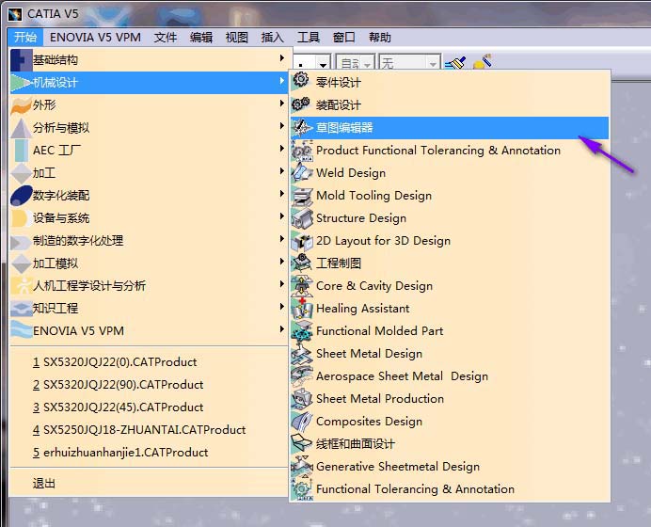Click the CATIA V5 title bar logo

pyautogui.click(x=15, y=14)
